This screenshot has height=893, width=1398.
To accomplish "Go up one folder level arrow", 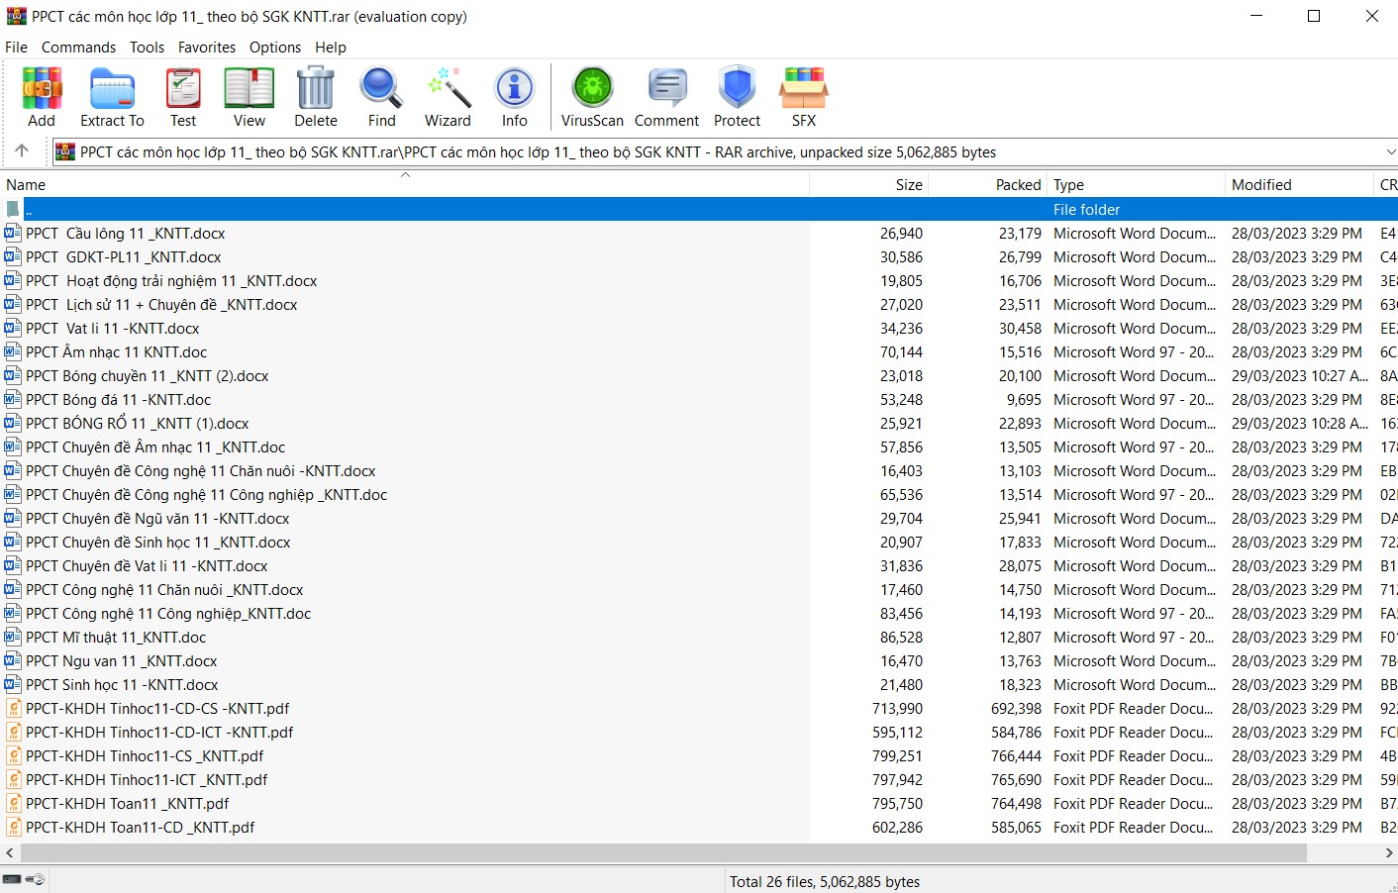I will pyautogui.click(x=22, y=151).
